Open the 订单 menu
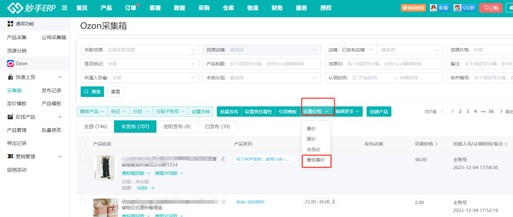The height and width of the screenshot is (217, 513). 131,8
